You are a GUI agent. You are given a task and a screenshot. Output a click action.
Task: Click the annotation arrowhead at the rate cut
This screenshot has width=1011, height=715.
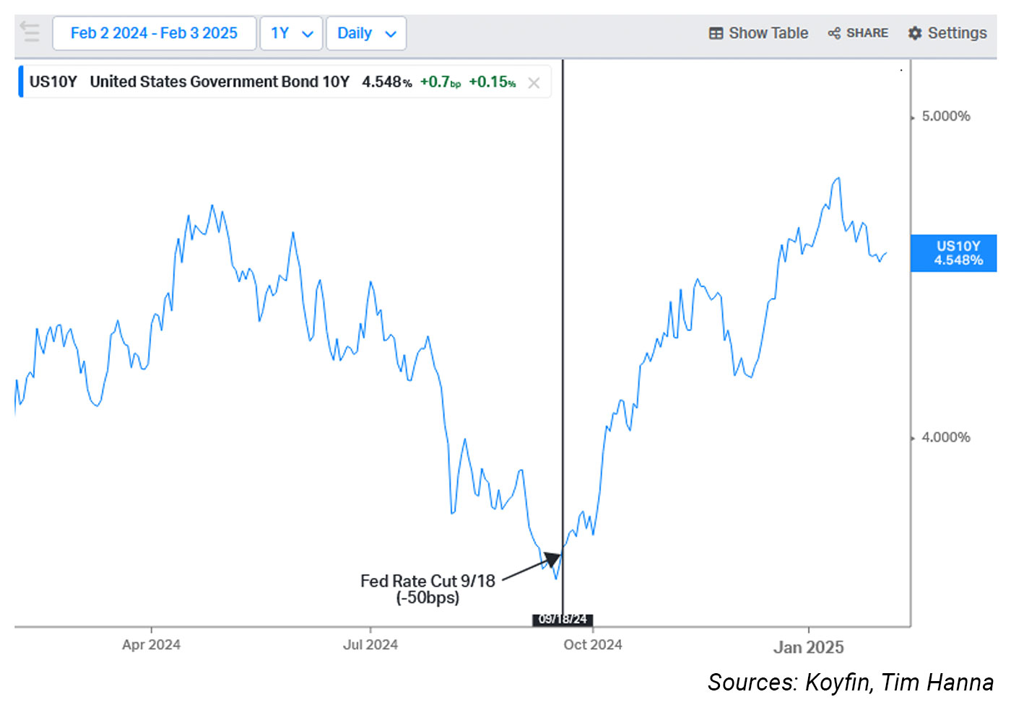[x=554, y=558]
